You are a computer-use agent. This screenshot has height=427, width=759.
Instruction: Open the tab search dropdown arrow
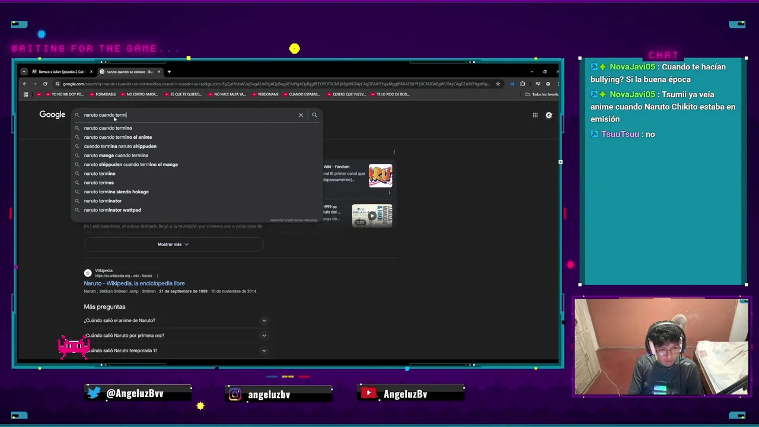click(x=24, y=72)
